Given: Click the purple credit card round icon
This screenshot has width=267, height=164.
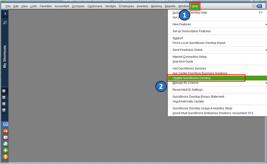Looking at the screenshot, I should [x=5, y=137].
